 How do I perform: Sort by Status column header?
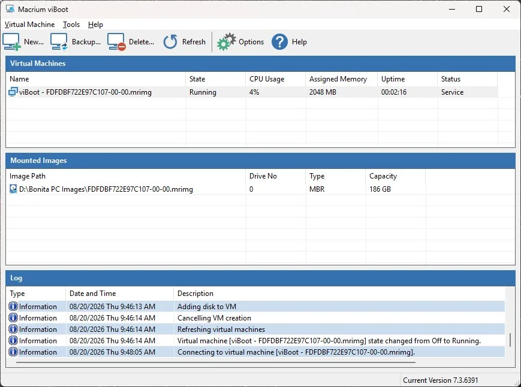467,79
